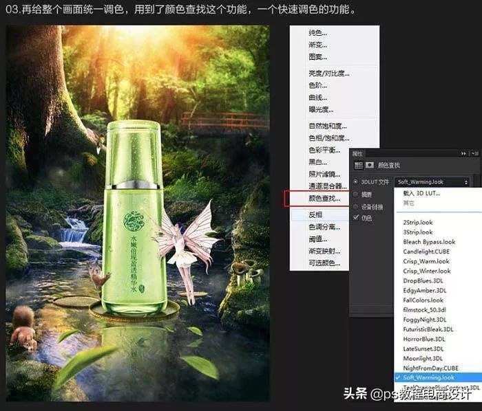Select NightFromDay.CUBE LUT preset
The width and height of the screenshot is (482, 411).
point(430,368)
